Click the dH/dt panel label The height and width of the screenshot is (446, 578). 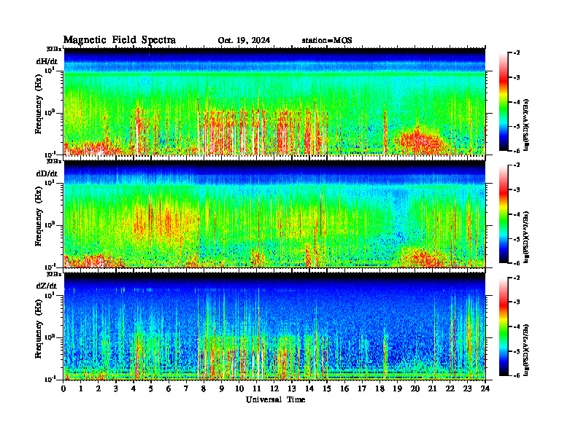[x=47, y=61]
